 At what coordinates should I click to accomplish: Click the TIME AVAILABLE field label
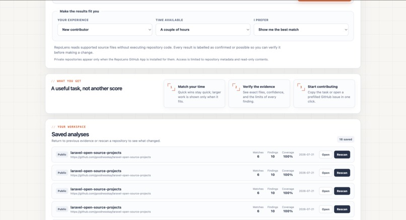point(169,20)
